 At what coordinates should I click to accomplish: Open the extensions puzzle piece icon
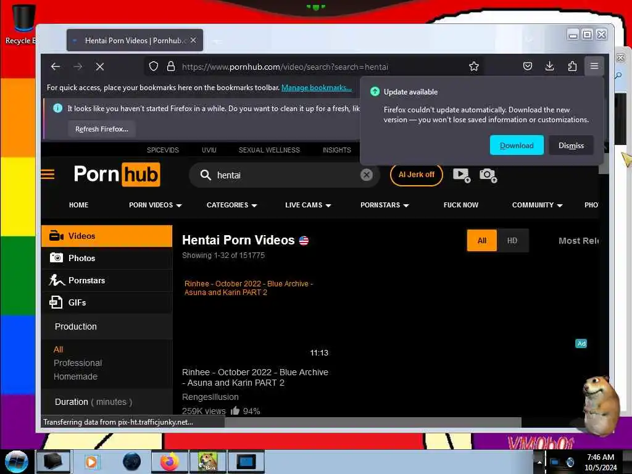pyautogui.click(x=572, y=66)
